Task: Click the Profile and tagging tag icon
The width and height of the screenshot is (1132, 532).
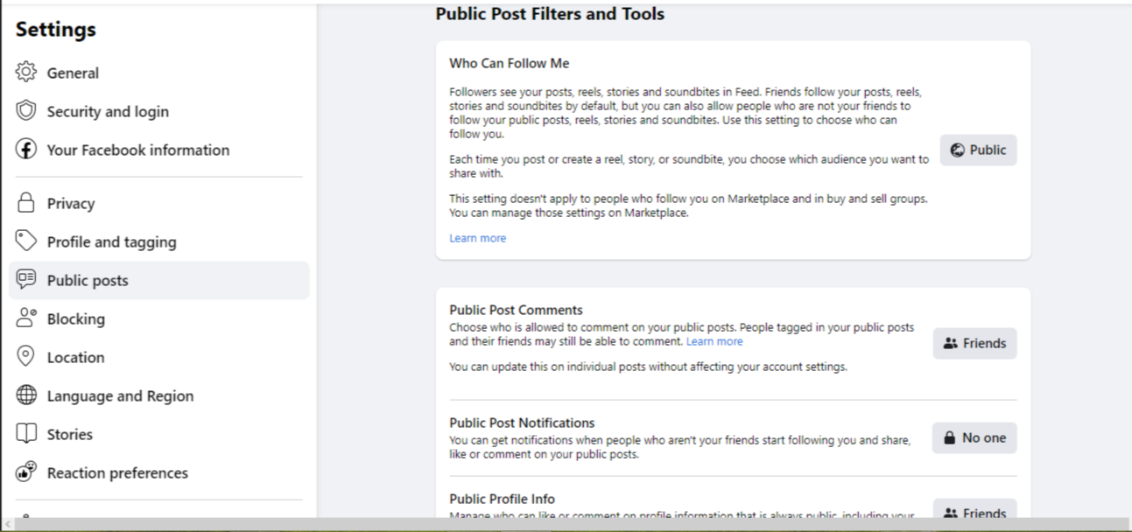Action: 26,241
